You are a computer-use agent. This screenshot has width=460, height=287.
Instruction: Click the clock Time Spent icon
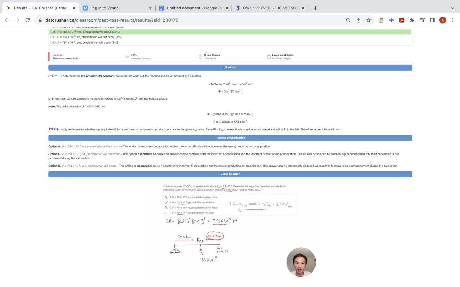(201, 56)
